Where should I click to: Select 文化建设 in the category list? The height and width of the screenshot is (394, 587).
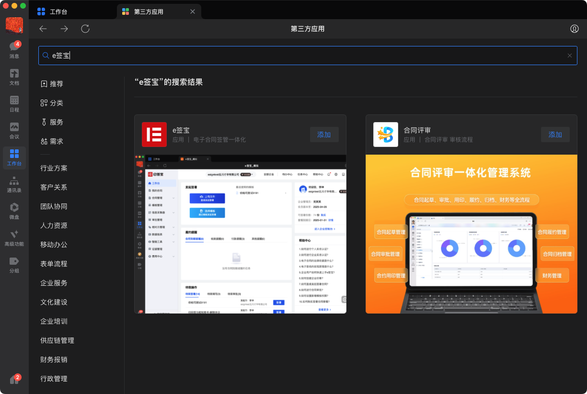click(54, 302)
